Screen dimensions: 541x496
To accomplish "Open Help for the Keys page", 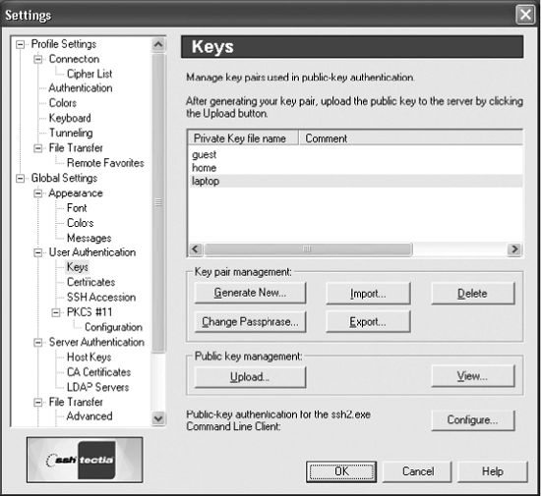I will [x=493, y=471].
